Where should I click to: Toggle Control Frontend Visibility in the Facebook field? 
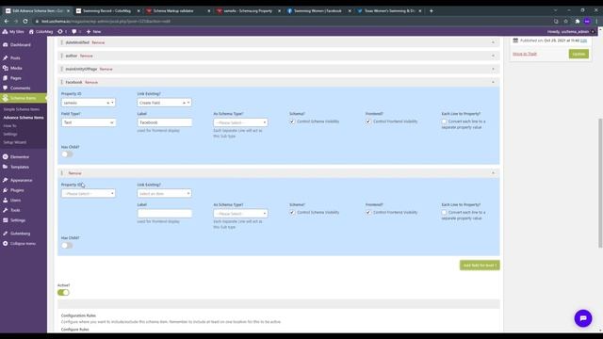point(368,121)
